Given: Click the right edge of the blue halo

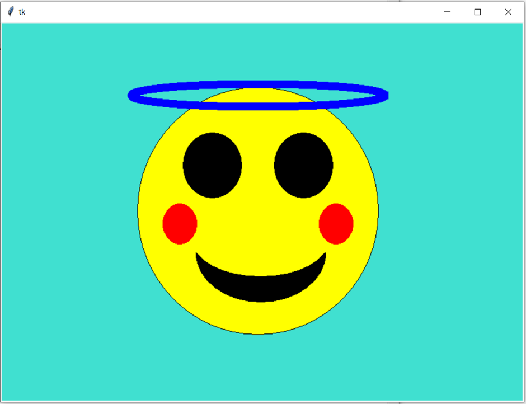Looking at the screenshot, I should pyautogui.click(x=385, y=95).
